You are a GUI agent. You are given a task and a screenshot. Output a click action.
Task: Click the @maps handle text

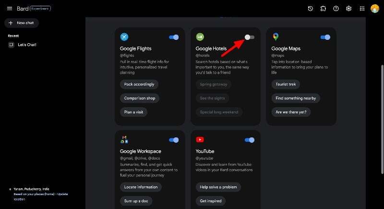[278, 56]
